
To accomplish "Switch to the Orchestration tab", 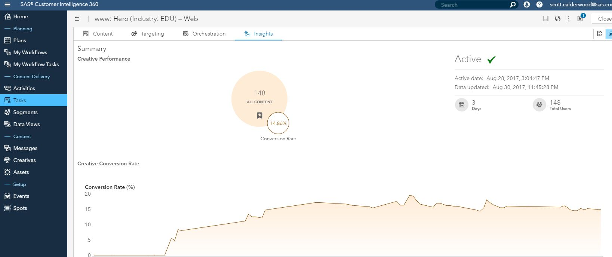I will coord(204,34).
